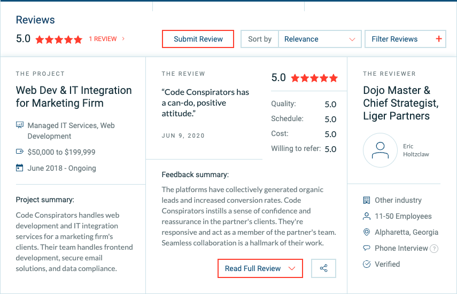Screen dimensions: 457x294
Task: Click the services presentation icon
Action: (x=20, y=125)
